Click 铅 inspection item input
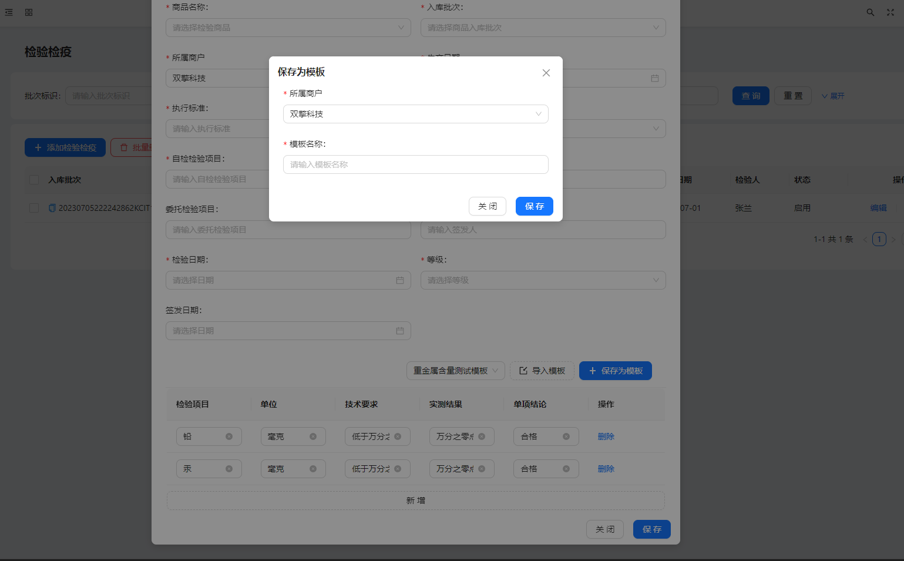Image resolution: width=904 pixels, height=561 pixels. (x=209, y=436)
